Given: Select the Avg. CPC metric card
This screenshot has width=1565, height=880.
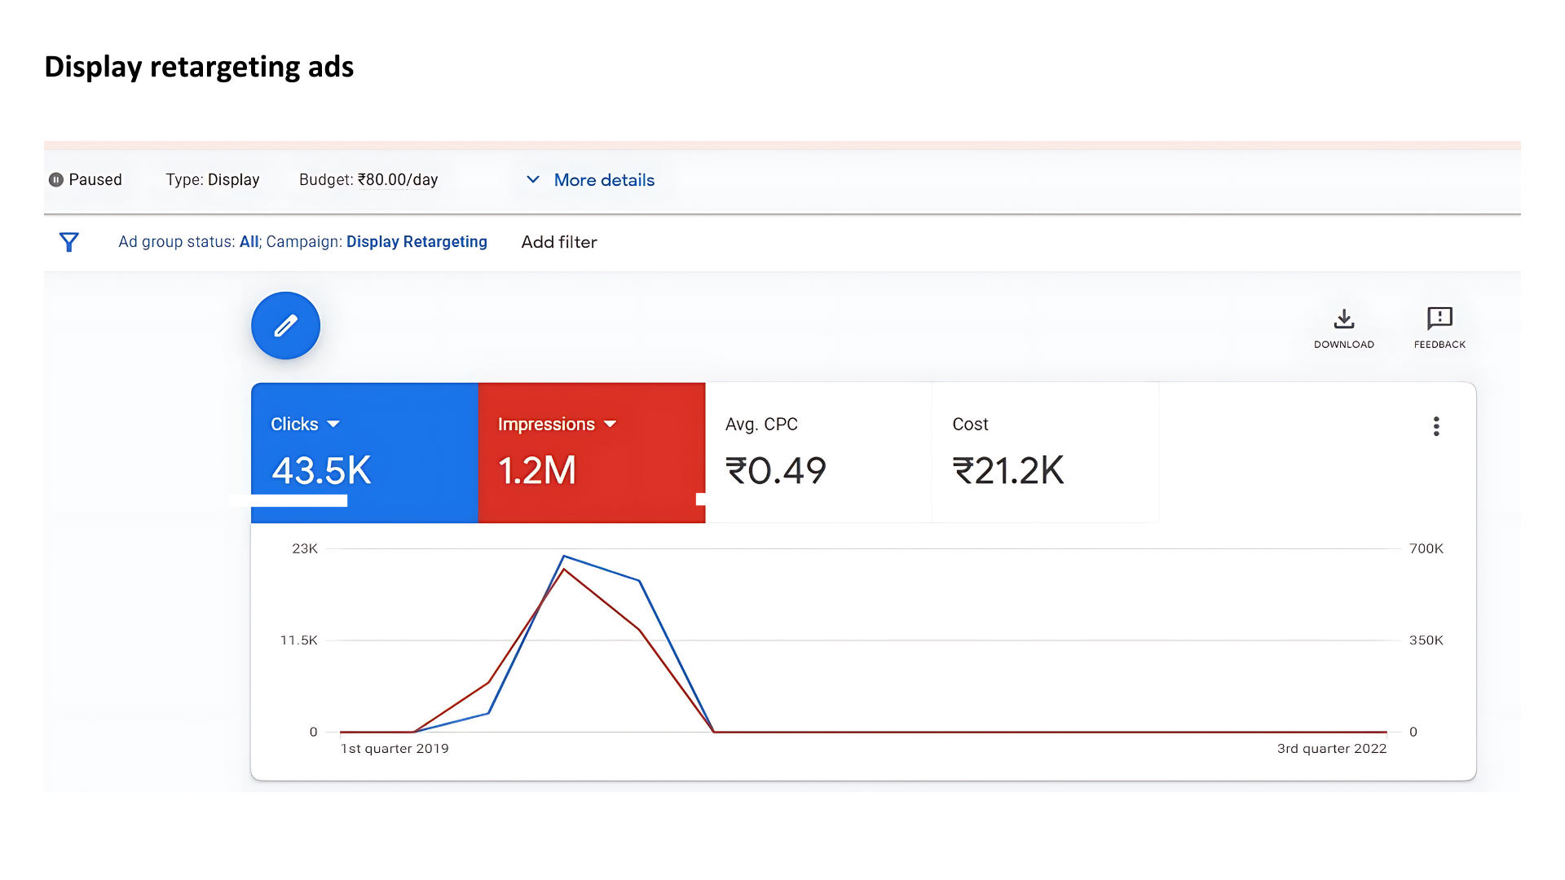Looking at the screenshot, I should [818, 452].
